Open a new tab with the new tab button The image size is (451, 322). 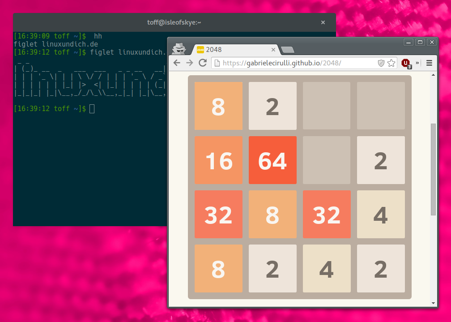pos(288,50)
